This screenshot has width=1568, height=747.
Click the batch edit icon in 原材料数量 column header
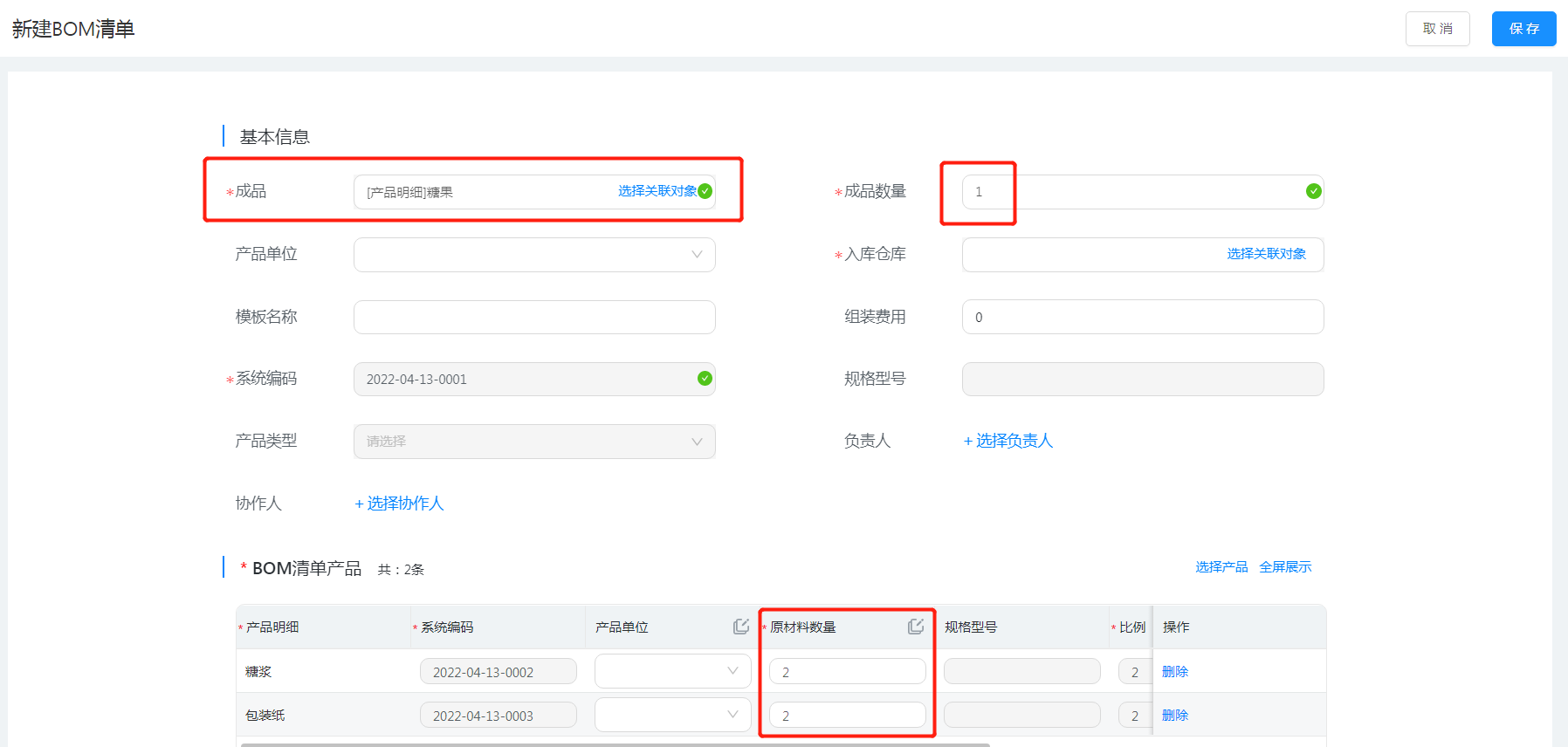pyautogui.click(x=916, y=626)
